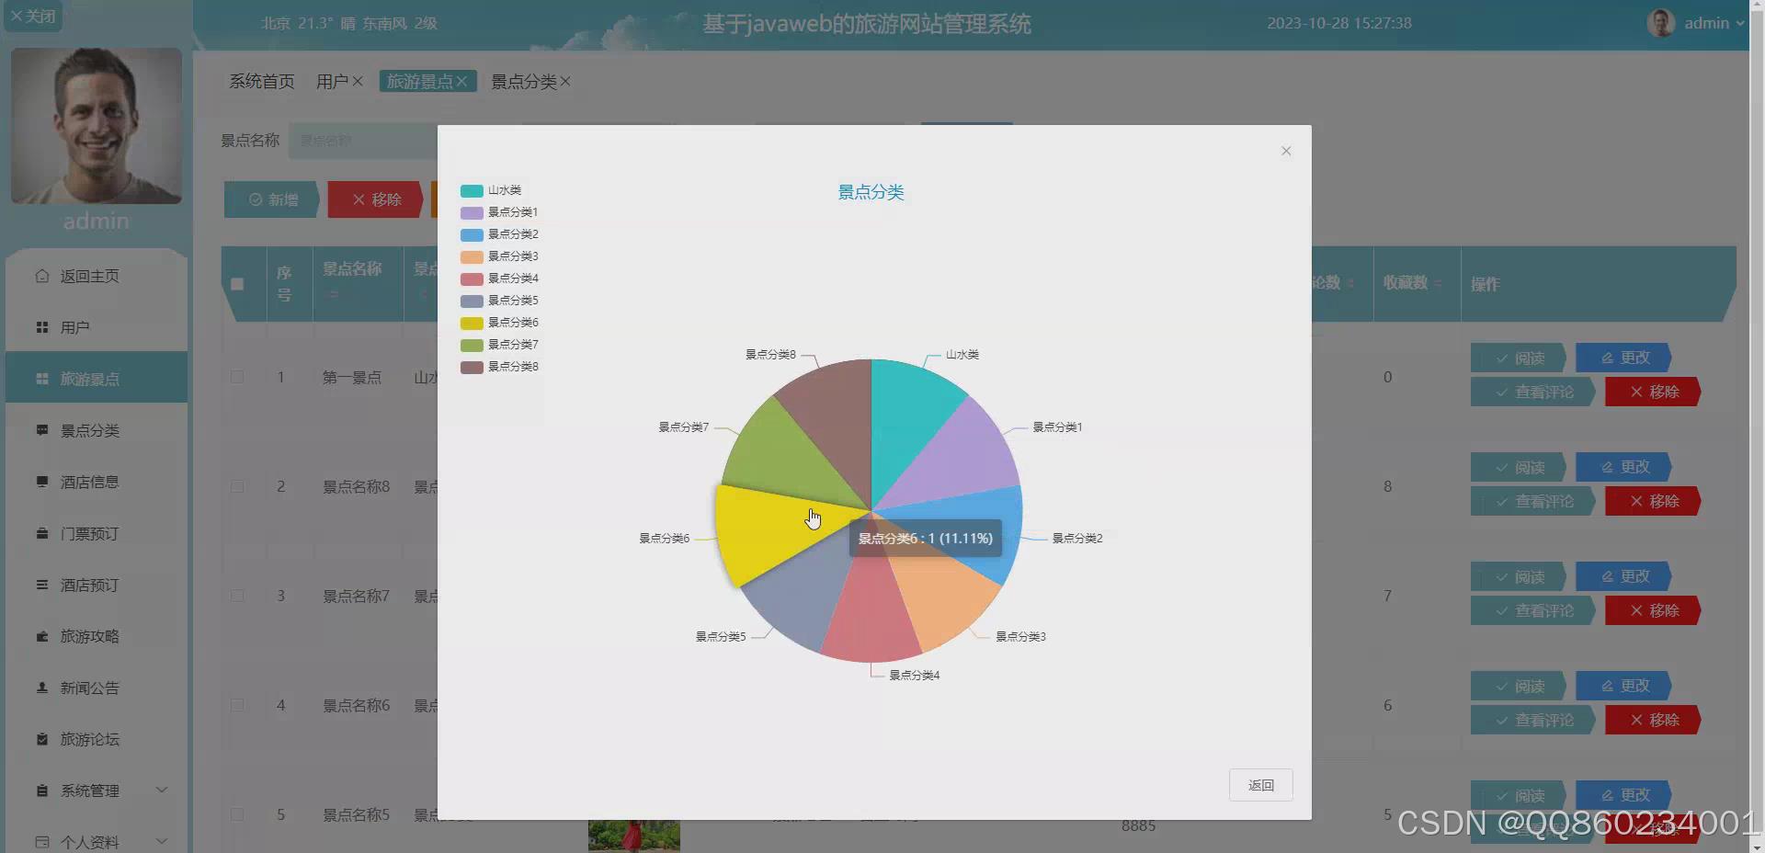Switch to the 用户 tab
1765x853 pixels.
point(332,82)
